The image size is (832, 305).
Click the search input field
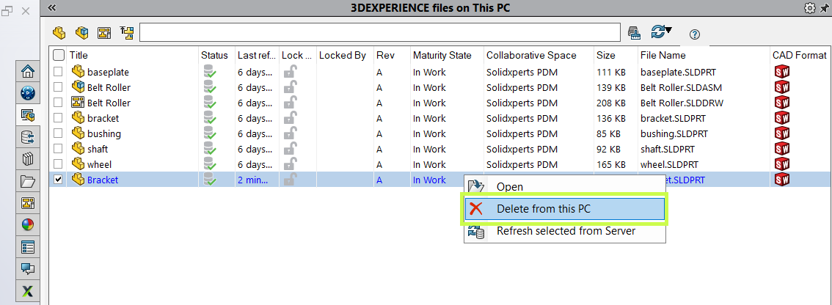point(380,32)
